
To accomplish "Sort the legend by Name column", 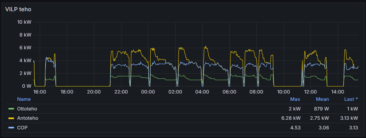I will [x=24, y=99].
